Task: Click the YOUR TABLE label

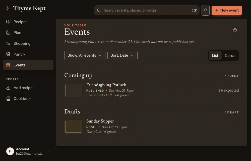Action: coord(75,25)
